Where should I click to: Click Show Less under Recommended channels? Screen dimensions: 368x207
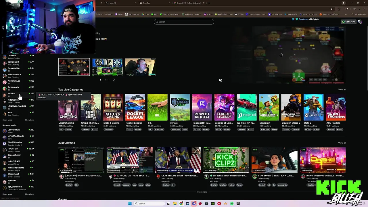coord(30,194)
